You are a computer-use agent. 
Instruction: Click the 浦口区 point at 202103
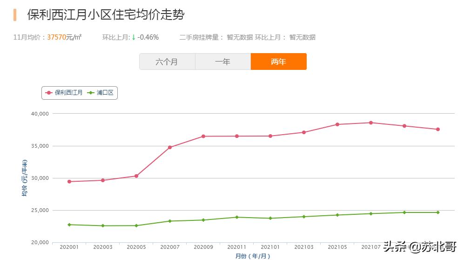pos(304,217)
